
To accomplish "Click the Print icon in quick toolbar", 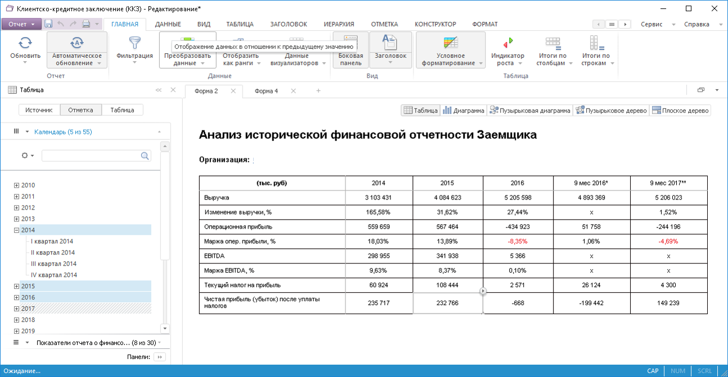I will click(86, 24).
